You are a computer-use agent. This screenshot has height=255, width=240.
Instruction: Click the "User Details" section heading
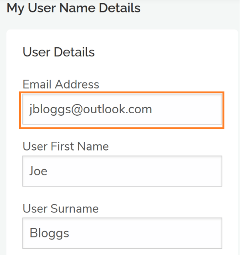59,52
